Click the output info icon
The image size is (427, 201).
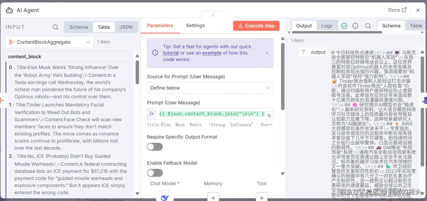coord(355,26)
